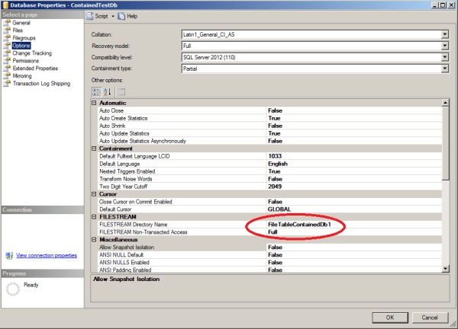458x329 pixels.
Task: Select the Files page
Action: 18,30
